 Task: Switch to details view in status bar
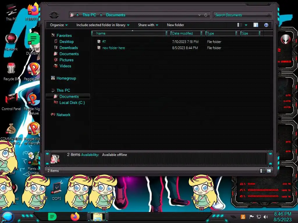coord(262,171)
